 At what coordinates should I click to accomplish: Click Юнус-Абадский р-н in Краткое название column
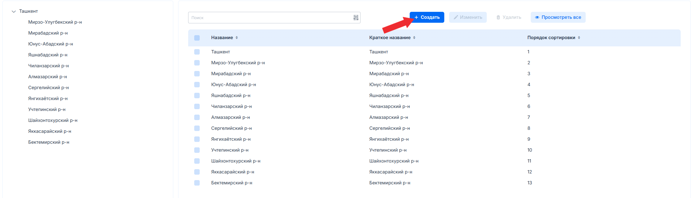[x=392, y=85]
